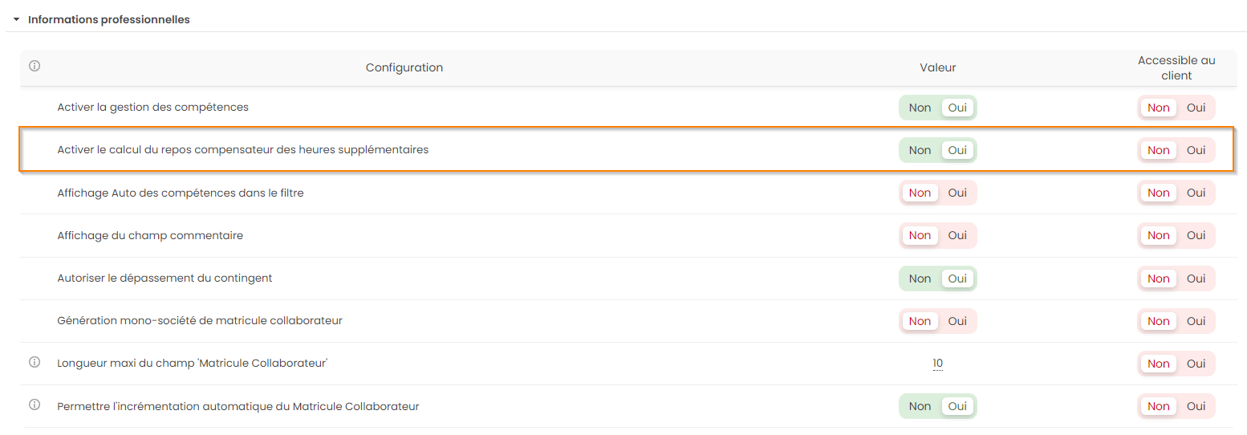This screenshot has height=435, width=1247.
Task: Collapse the Informations professionnelles section
Action: (16, 19)
